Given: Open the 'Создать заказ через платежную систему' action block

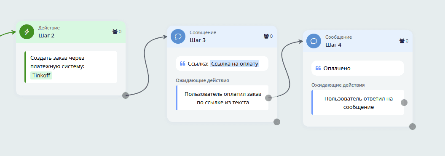Looking at the screenshot, I should click(71, 67).
